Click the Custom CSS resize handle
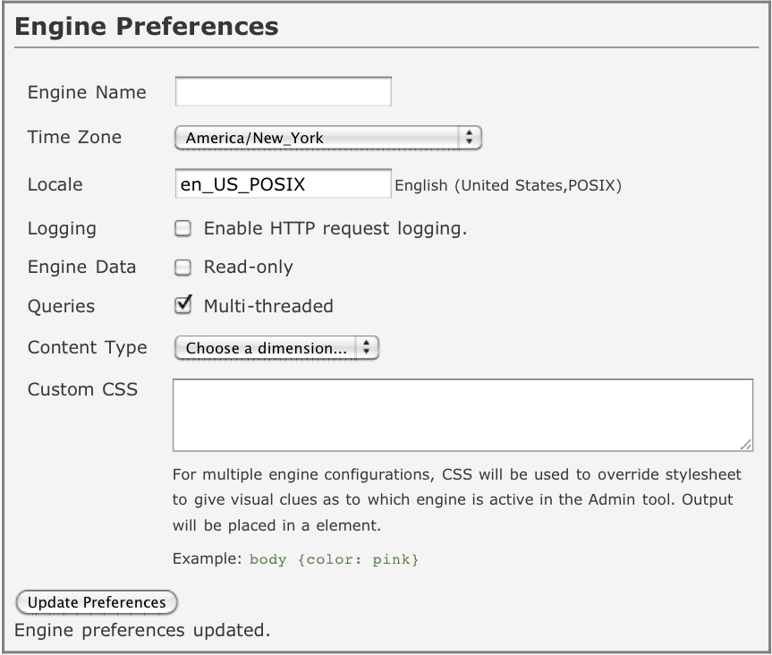Screen dimensions: 772x655 tap(746, 444)
